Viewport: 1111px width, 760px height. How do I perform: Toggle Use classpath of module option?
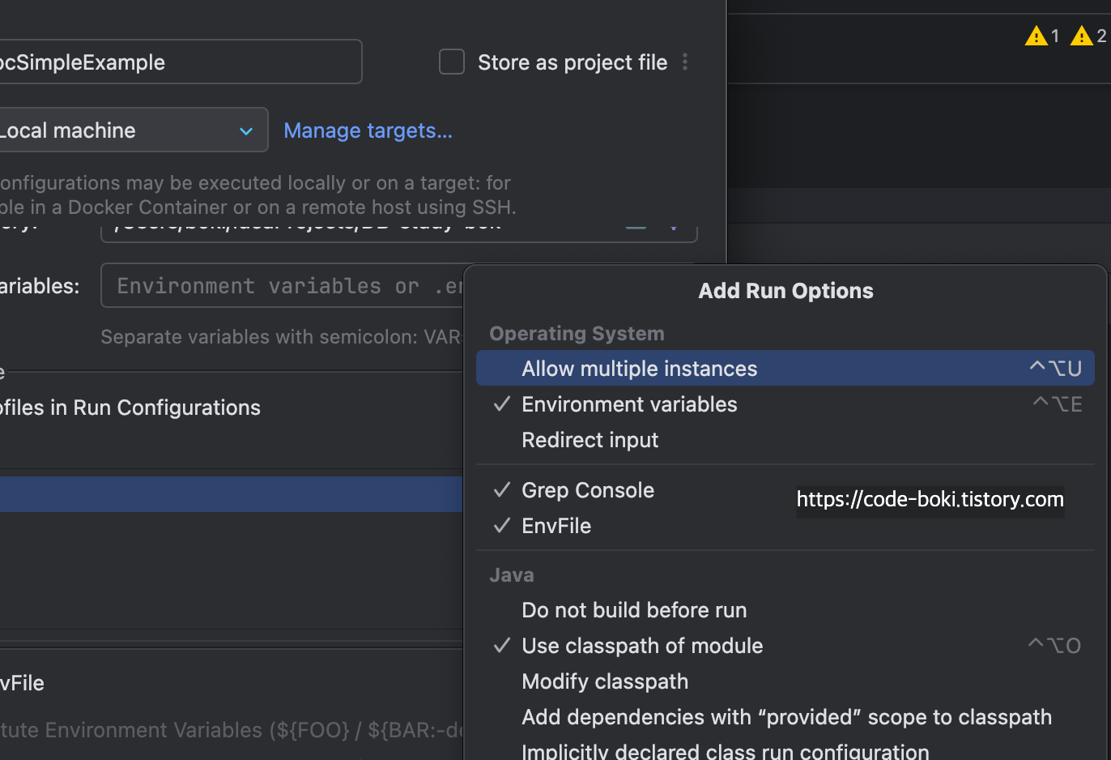pos(642,646)
